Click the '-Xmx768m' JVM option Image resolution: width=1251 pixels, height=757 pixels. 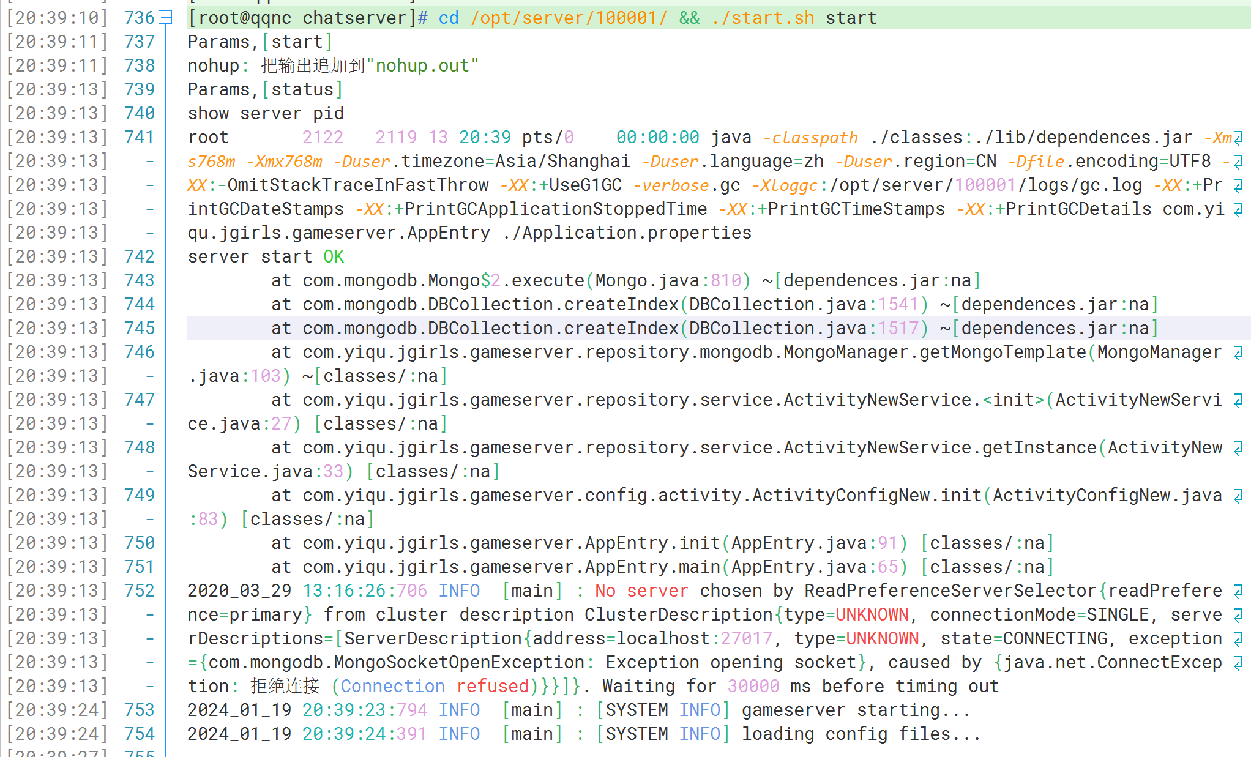[x=284, y=161]
